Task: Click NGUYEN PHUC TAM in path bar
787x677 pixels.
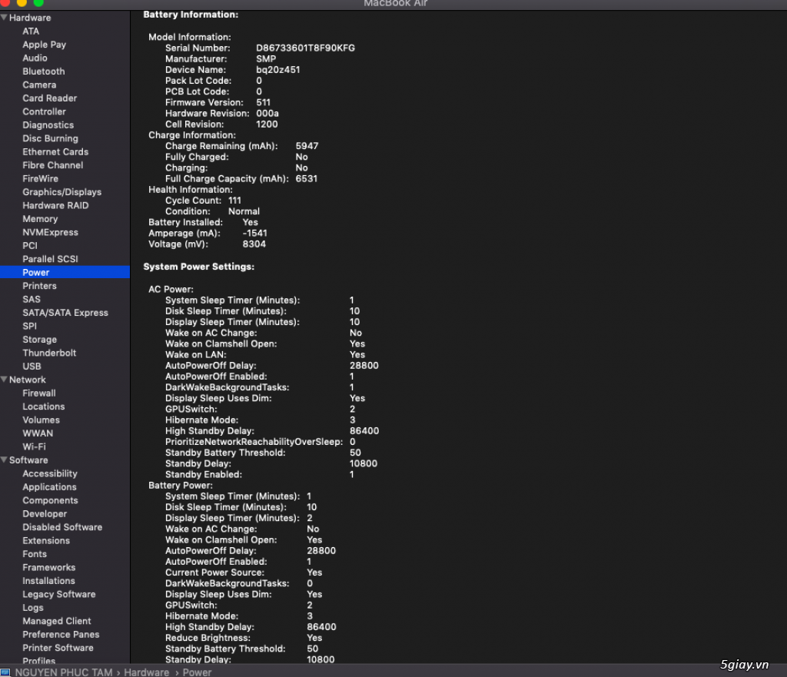Action: tap(64, 672)
